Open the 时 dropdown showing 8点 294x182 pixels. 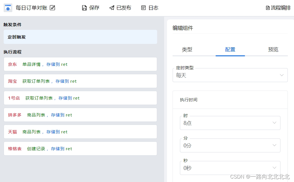tap(230, 123)
